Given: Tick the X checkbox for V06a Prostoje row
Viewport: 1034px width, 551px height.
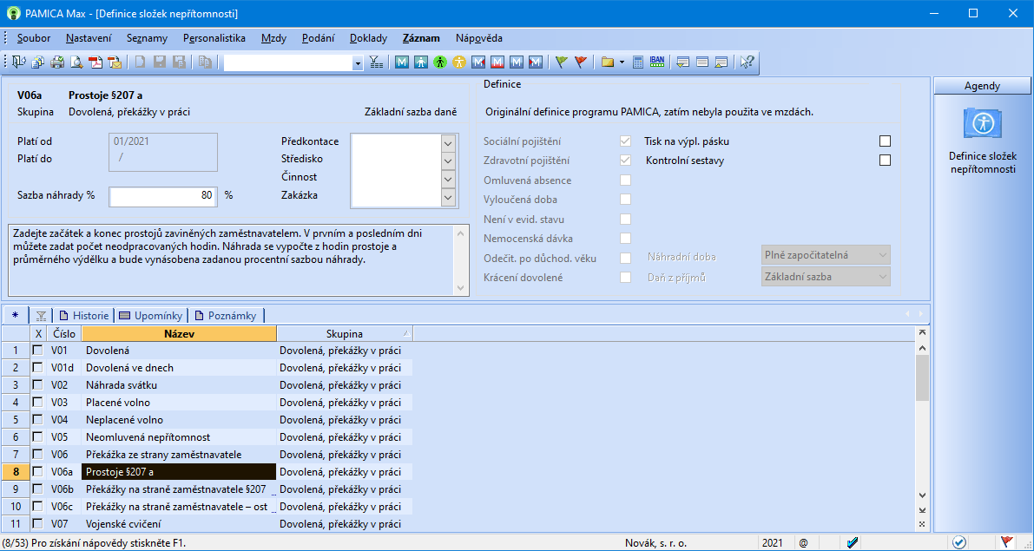Looking at the screenshot, I should pos(38,472).
